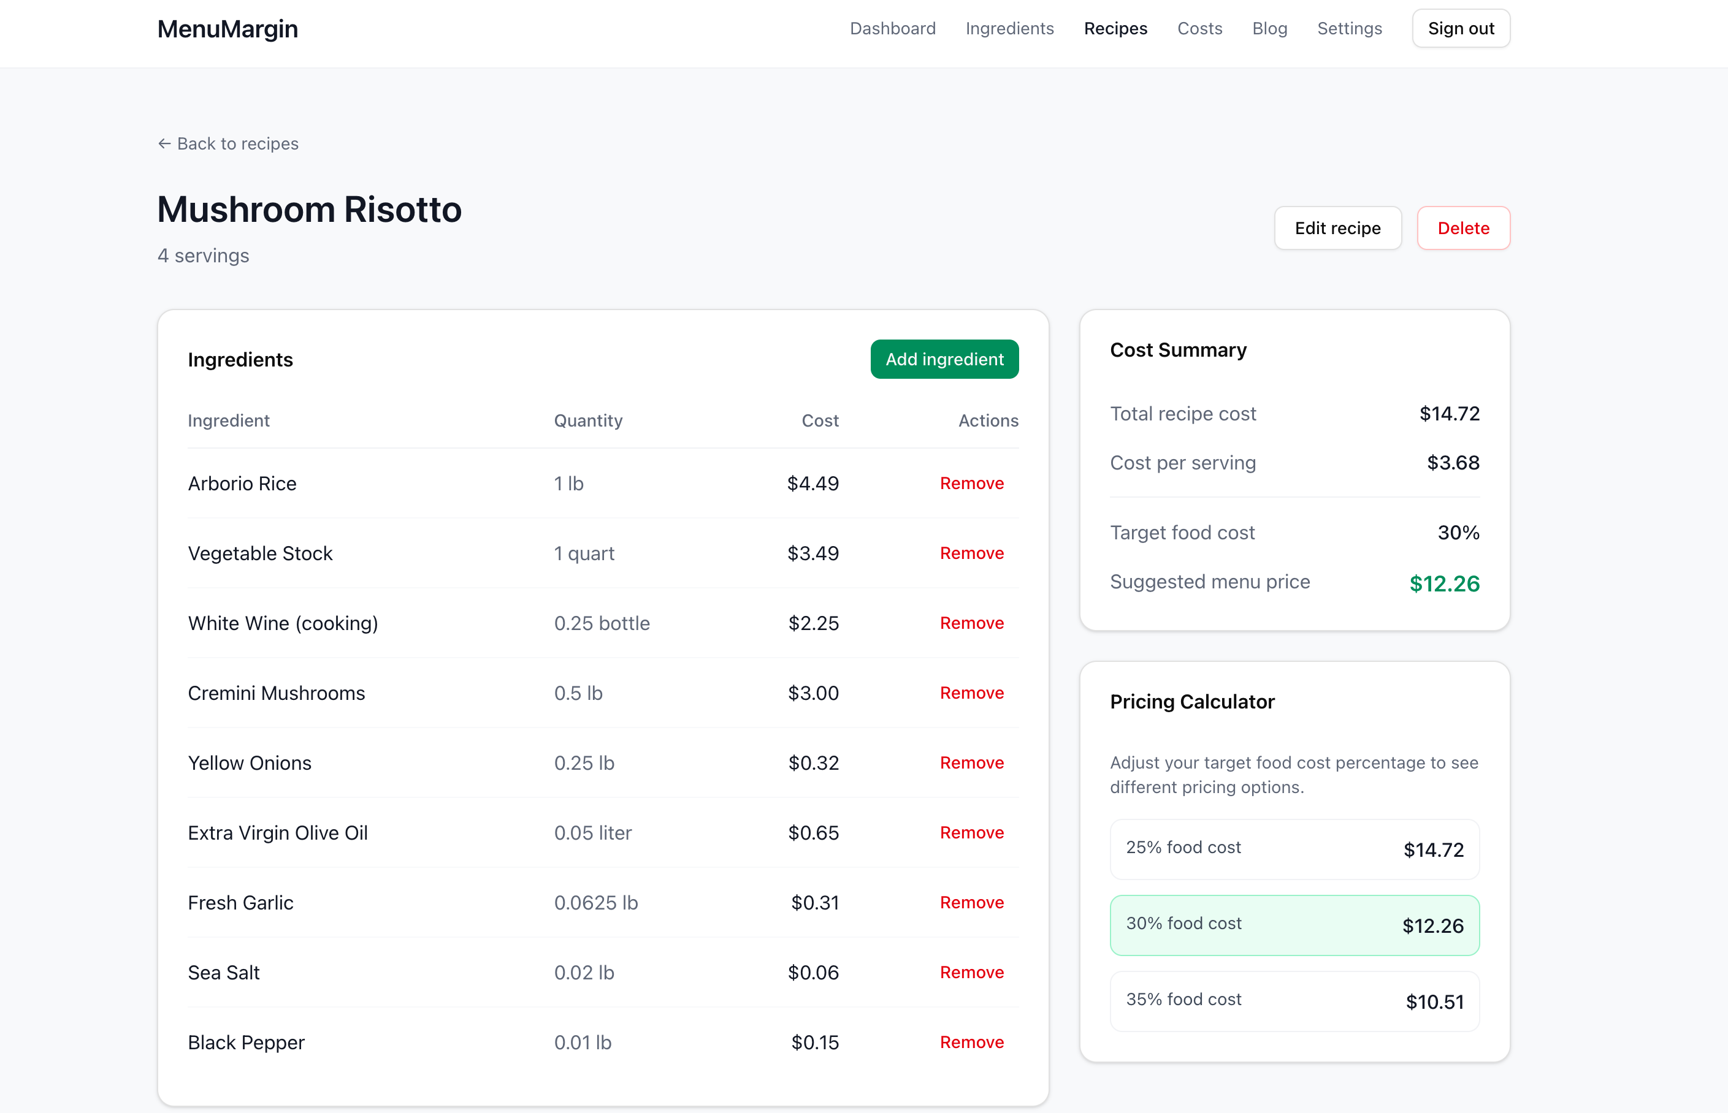
Task: Switch to the Ingredients tab
Action: [1009, 28]
